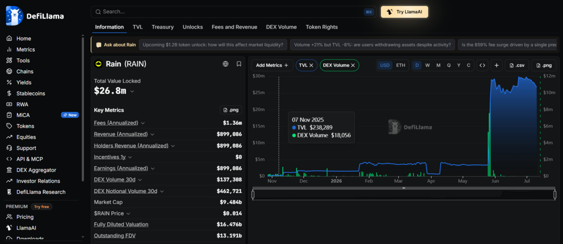The width and height of the screenshot is (563, 244).
Task: Export Key Metrics as .png
Action: (231, 110)
